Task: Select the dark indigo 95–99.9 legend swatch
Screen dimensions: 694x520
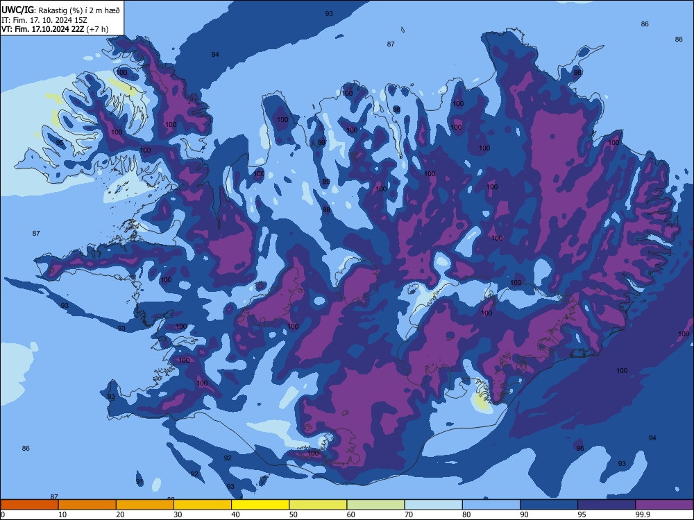Action: point(607,505)
